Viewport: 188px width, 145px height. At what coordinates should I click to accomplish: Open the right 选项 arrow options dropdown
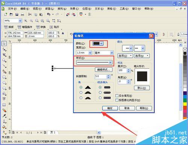pos(142,56)
